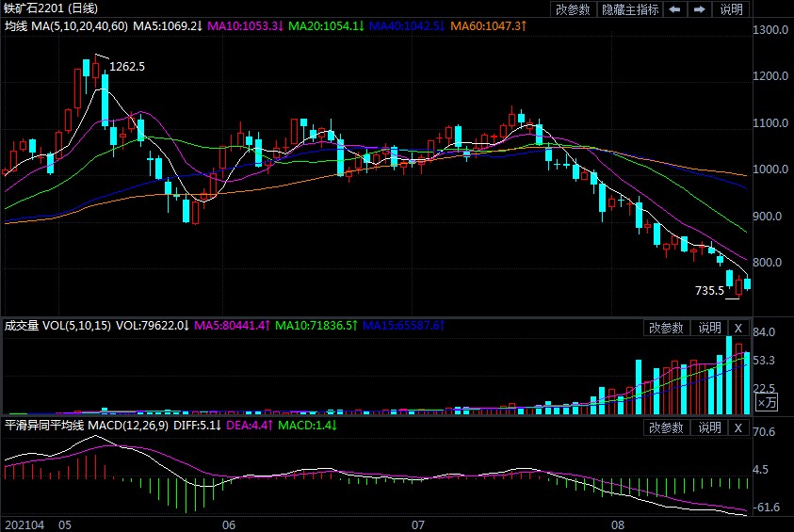Click the 1262.5 high price marker
Image resolution: width=794 pixels, height=532 pixels.
click(127, 67)
